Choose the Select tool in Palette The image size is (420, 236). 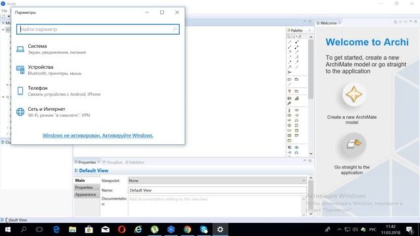[289, 36]
